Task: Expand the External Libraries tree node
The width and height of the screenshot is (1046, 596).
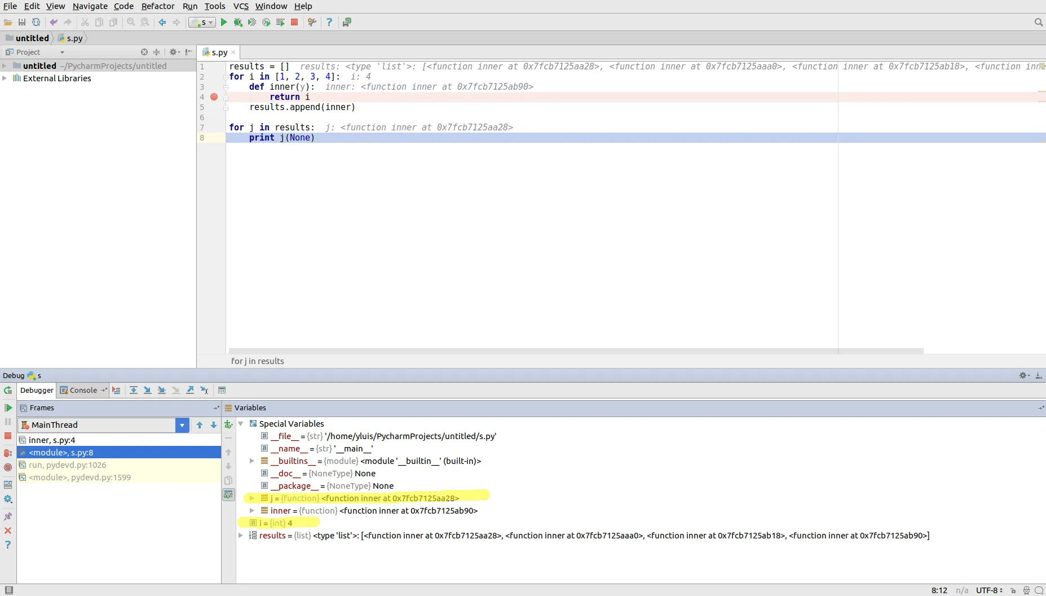Action: (5, 78)
